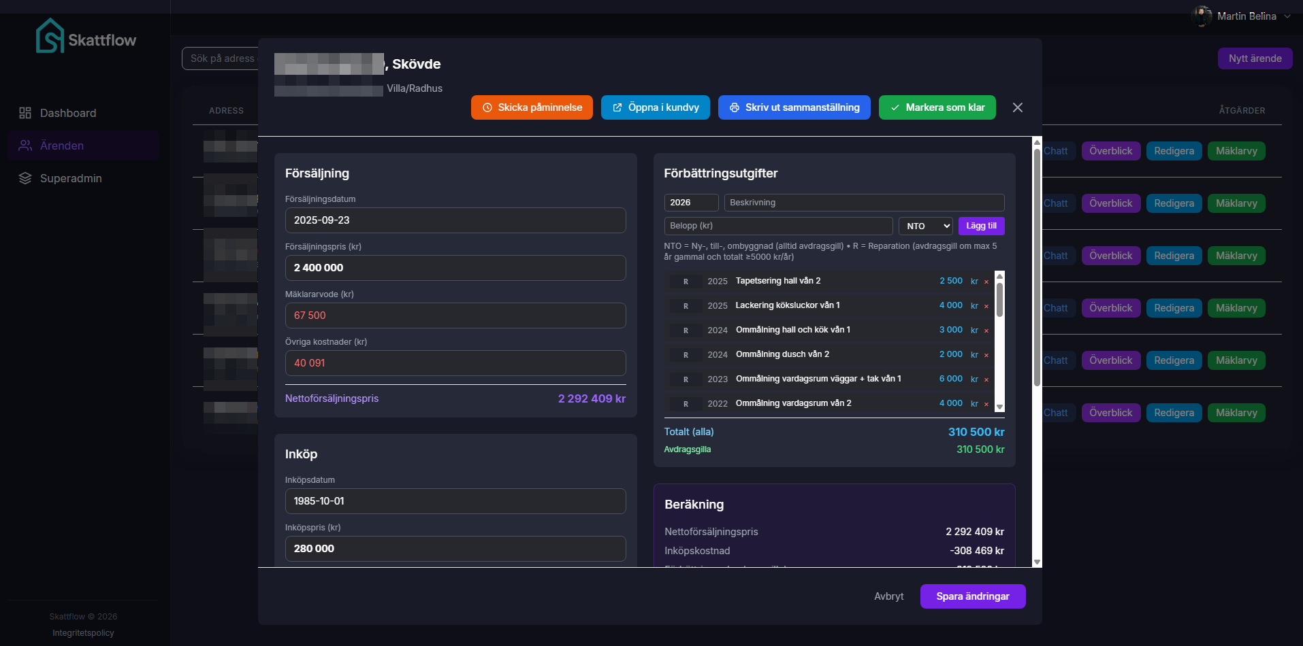Screen dimensions: 1303x646
Task: Click the expense list scroll-down arrow
Action: (999, 407)
